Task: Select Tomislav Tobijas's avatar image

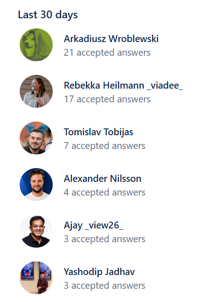Action: click(36, 138)
